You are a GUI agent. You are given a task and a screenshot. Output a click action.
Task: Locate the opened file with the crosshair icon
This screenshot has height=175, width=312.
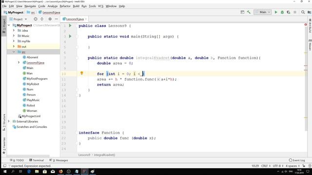point(36,19)
